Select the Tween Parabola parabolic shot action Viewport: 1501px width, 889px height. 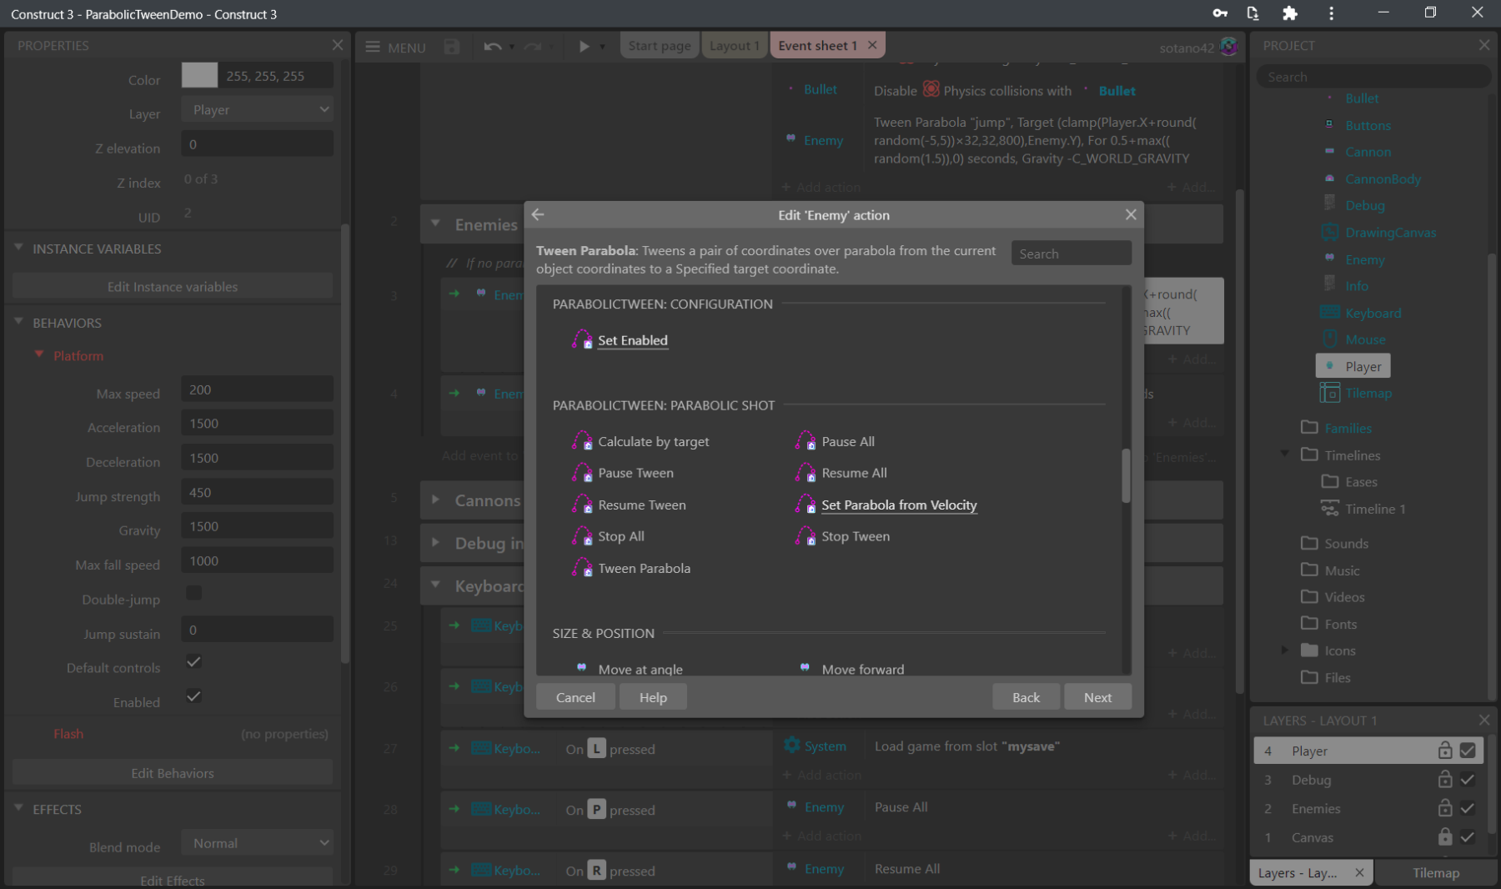(643, 568)
